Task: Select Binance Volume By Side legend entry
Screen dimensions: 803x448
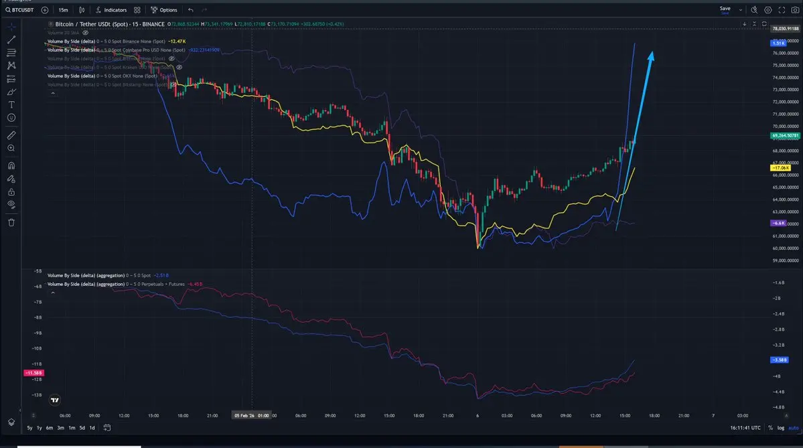Action: point(117,42)
